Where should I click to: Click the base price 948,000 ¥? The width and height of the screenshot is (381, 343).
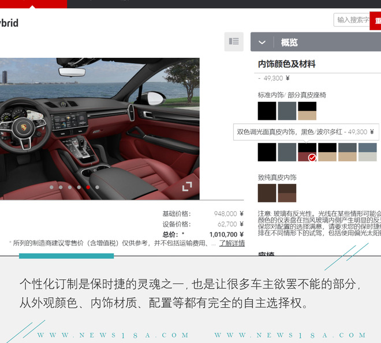point(229,214)
